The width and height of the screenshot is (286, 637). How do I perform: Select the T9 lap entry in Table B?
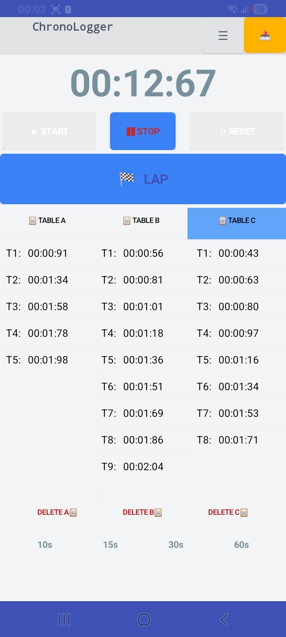click(133, 467)
